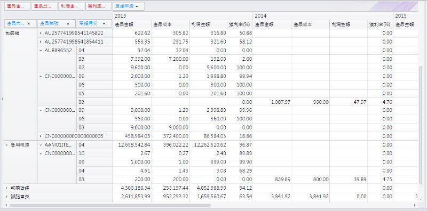Sort by the 單據年度 column field
Image resolution: width=427 pixels, height=211 pixels.
tap(129, 6)
